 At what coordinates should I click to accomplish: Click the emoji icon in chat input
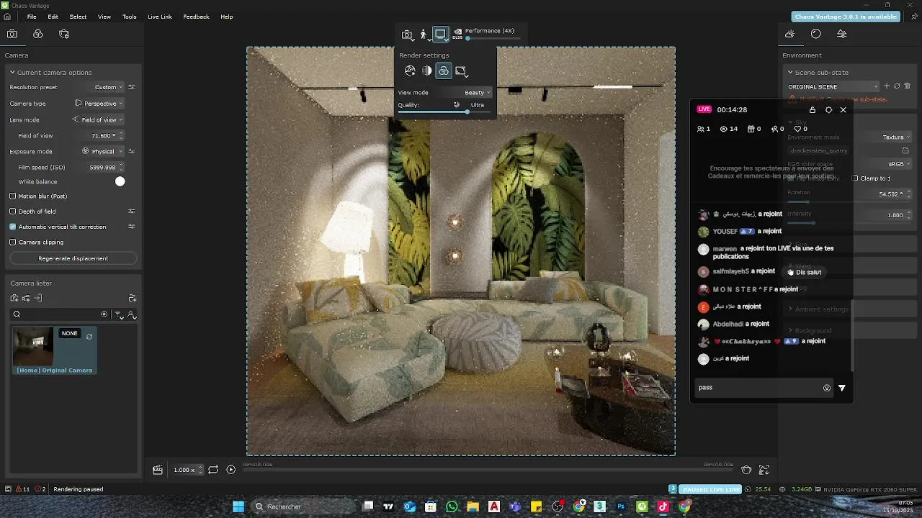click(x=827, y=388)
